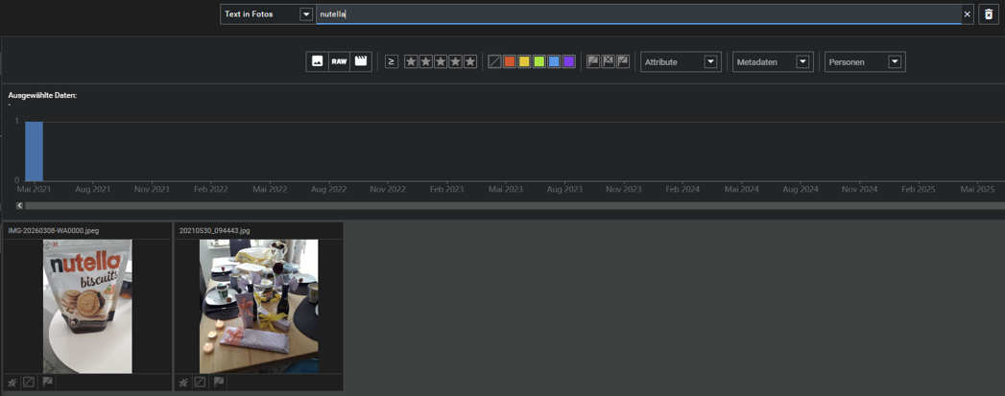Clear the search field with X
Viewport: 1005px width, 396px height.
pos(968,14)
